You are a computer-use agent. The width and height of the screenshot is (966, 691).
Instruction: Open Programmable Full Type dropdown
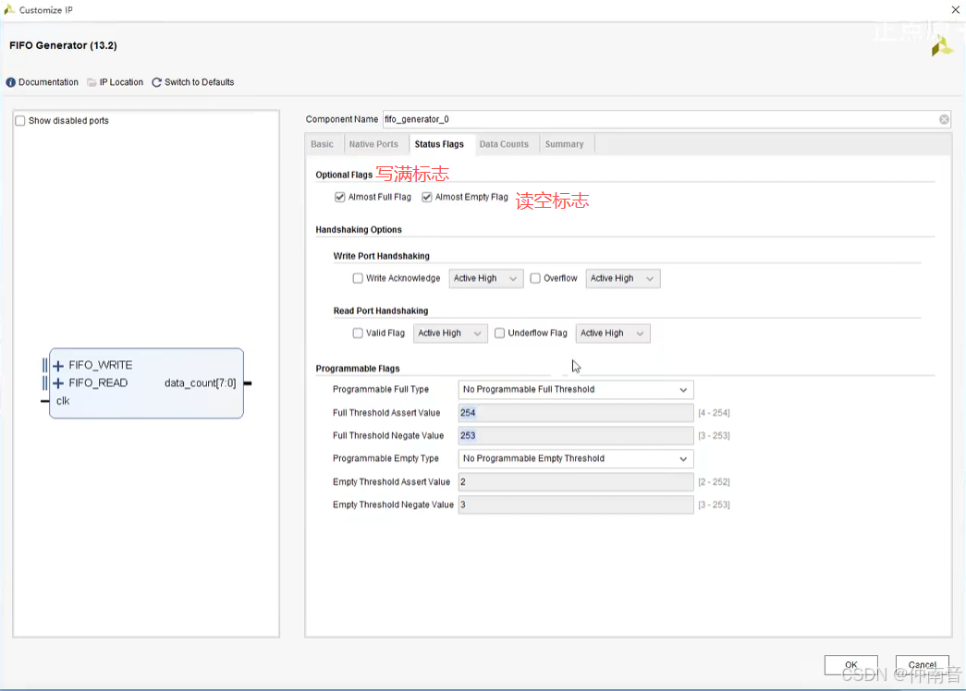(576, 390)
